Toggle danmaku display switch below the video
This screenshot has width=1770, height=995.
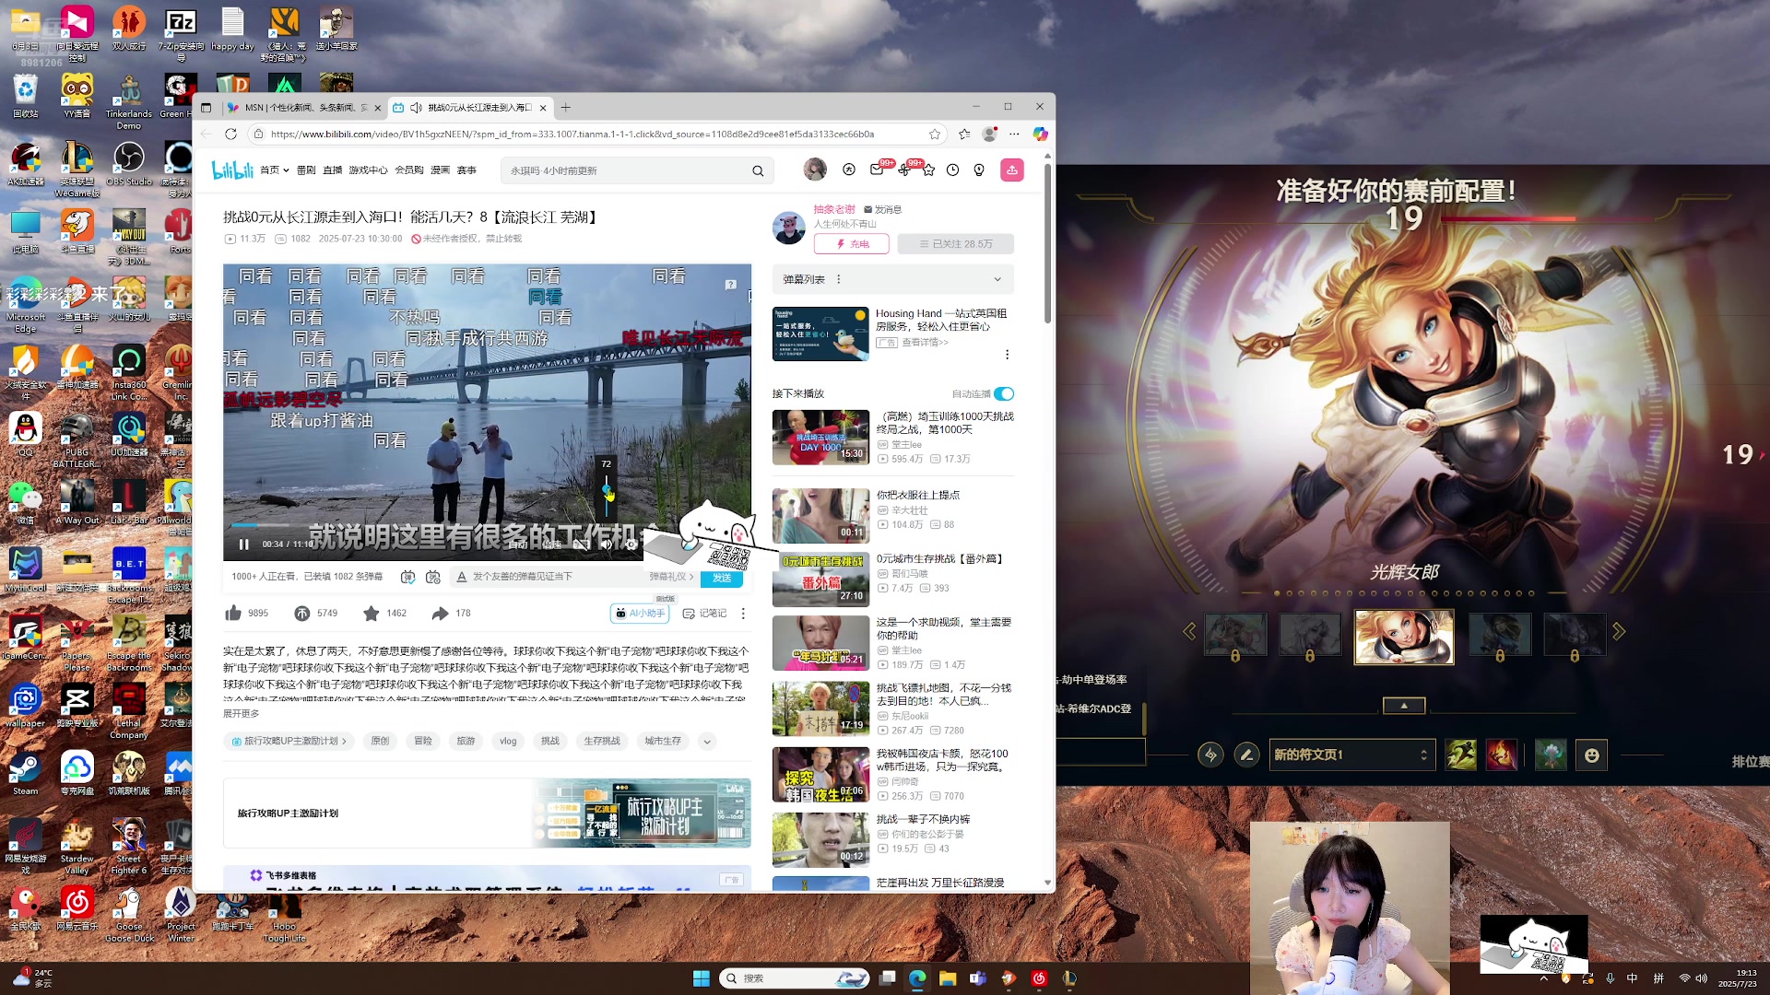click(x=407, y=577)
